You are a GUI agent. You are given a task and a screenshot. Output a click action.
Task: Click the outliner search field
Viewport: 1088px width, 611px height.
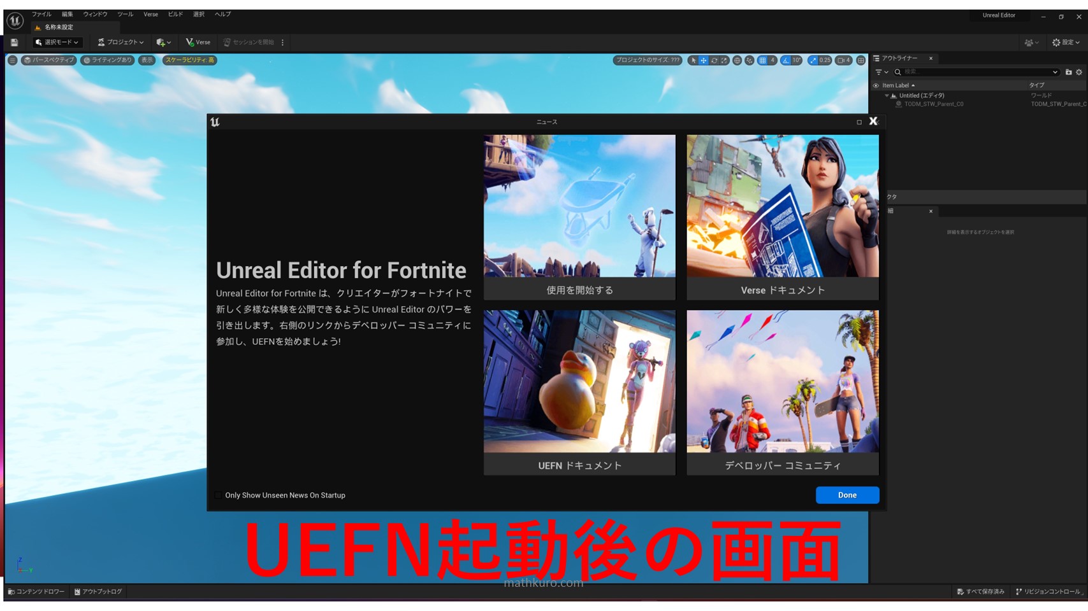click(x=976, y=72)
